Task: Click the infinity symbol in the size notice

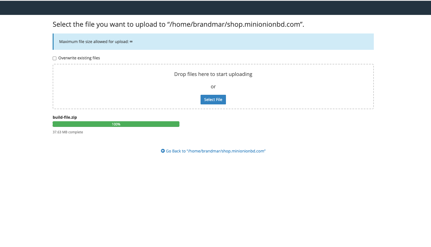Action: (x=131, y=42)
